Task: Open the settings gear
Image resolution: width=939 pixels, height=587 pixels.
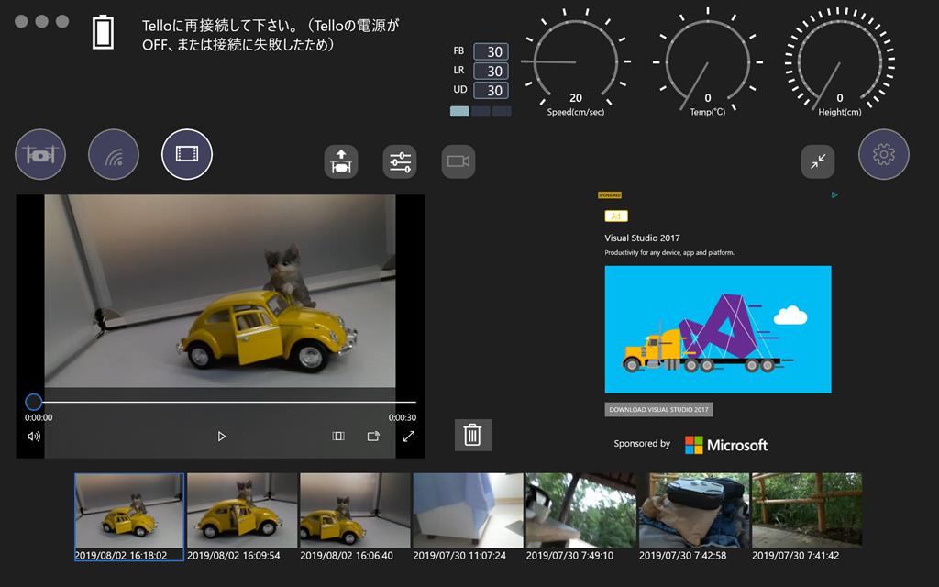Action: coord(883,155)
